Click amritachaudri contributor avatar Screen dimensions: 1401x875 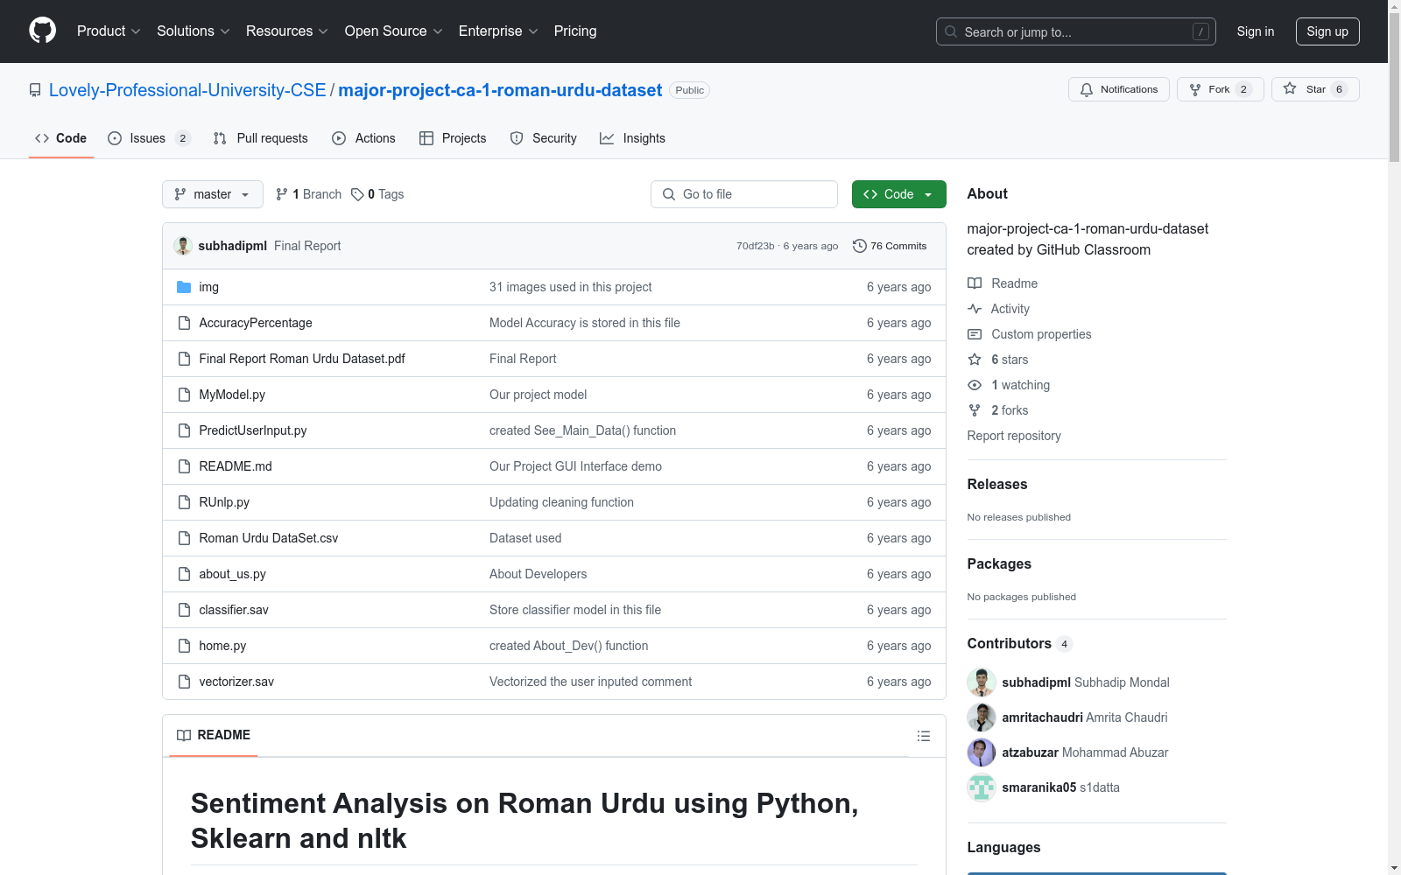pyautogui.click(x=982, y=717)
